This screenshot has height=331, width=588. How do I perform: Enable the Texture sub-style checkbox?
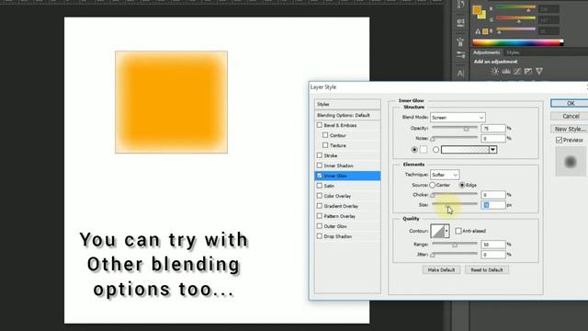coord(325,145)
